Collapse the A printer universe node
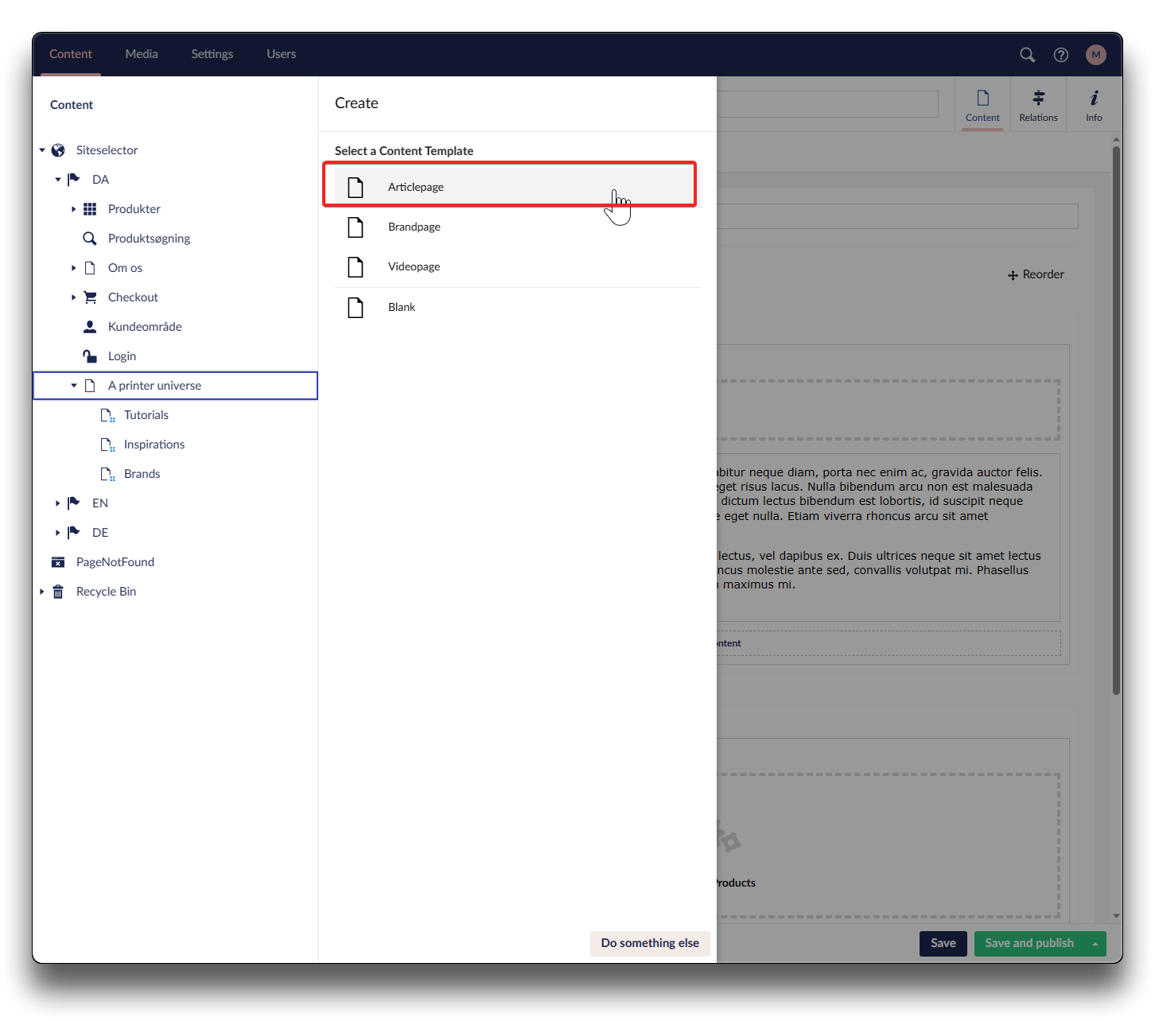The width and height of the screenshot is (1155, 1021). [x=73, y=386]
